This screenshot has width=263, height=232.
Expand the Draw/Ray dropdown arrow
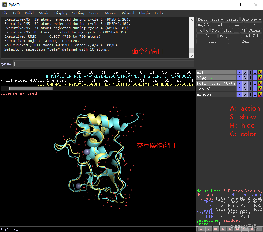pos(260,20)
